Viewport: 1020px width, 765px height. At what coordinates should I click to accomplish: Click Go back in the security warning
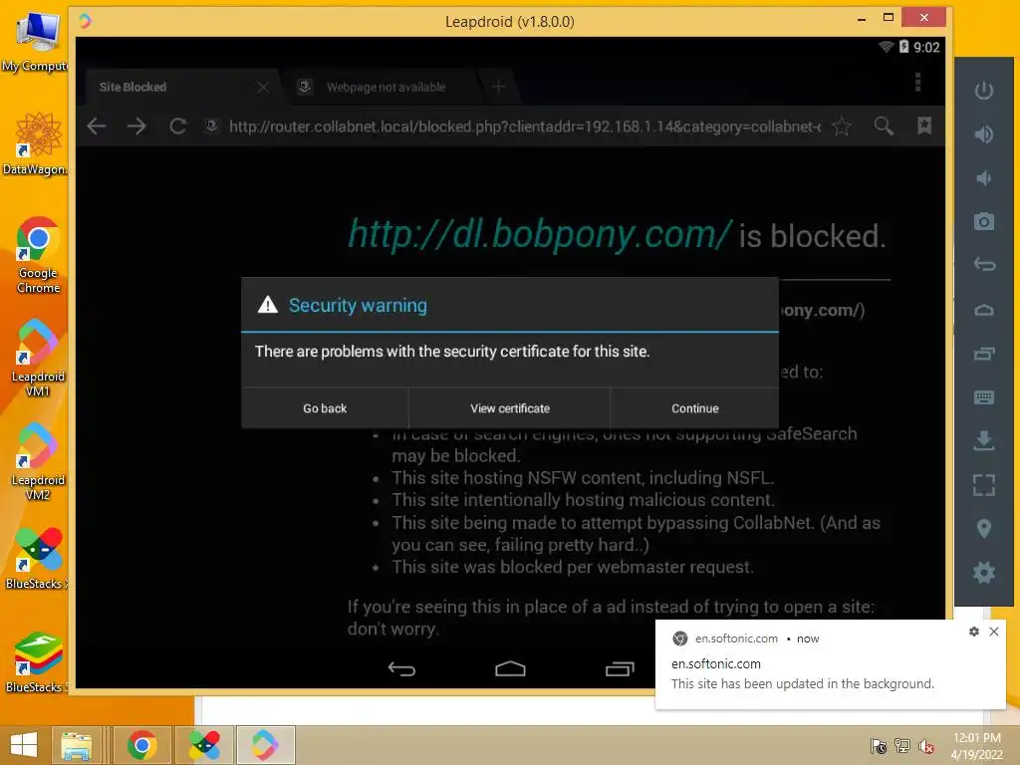(325, 408)
